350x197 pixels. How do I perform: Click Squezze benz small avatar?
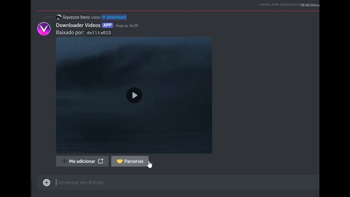pyautogui.click(x=59, y=17)
